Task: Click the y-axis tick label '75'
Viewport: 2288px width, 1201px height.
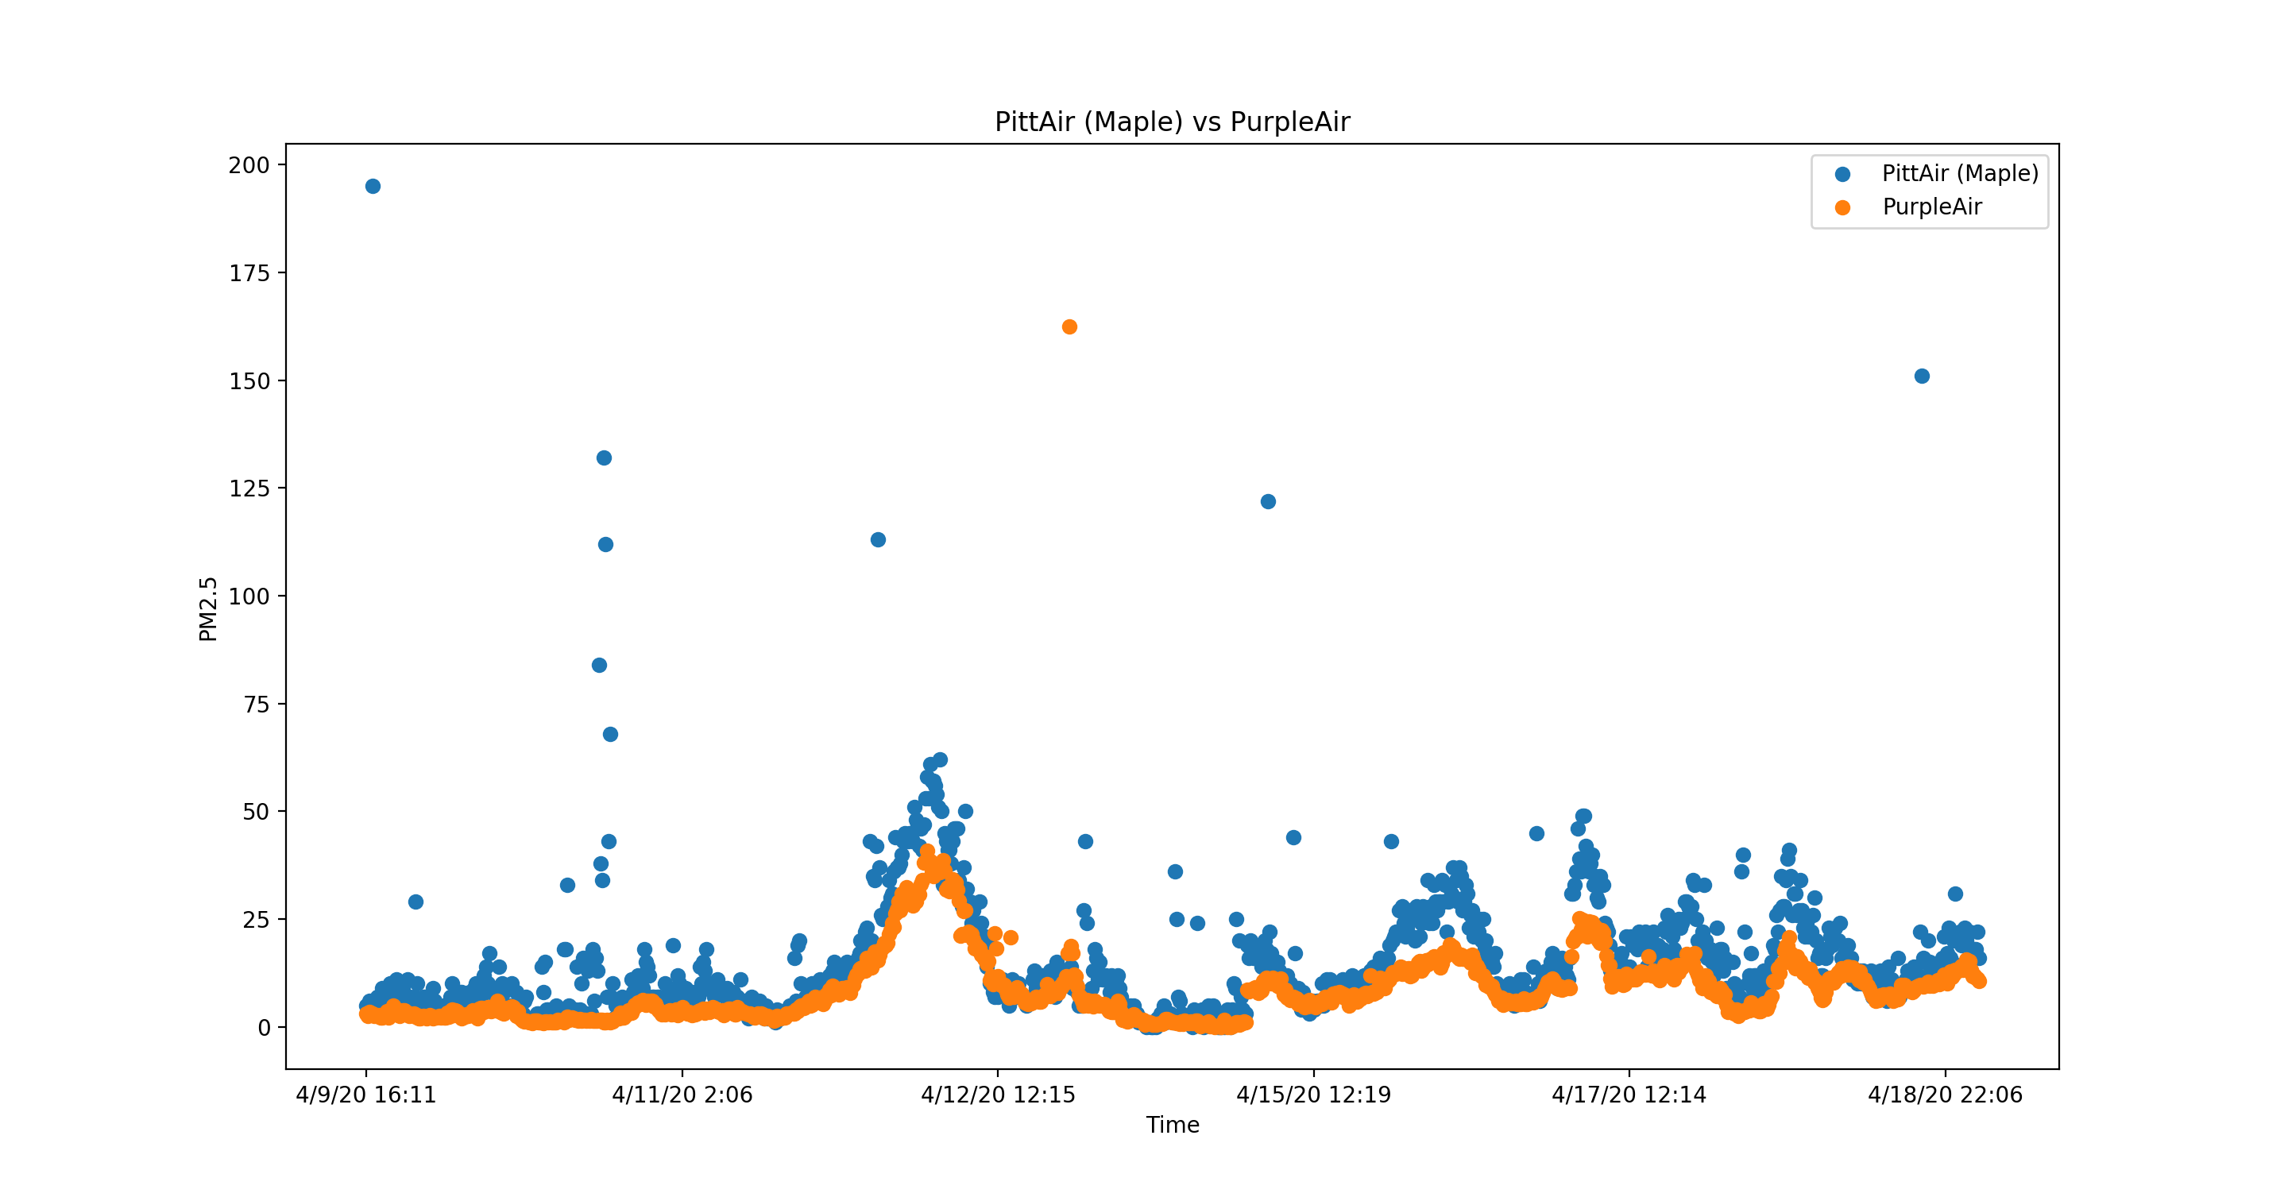Action: 256,705
